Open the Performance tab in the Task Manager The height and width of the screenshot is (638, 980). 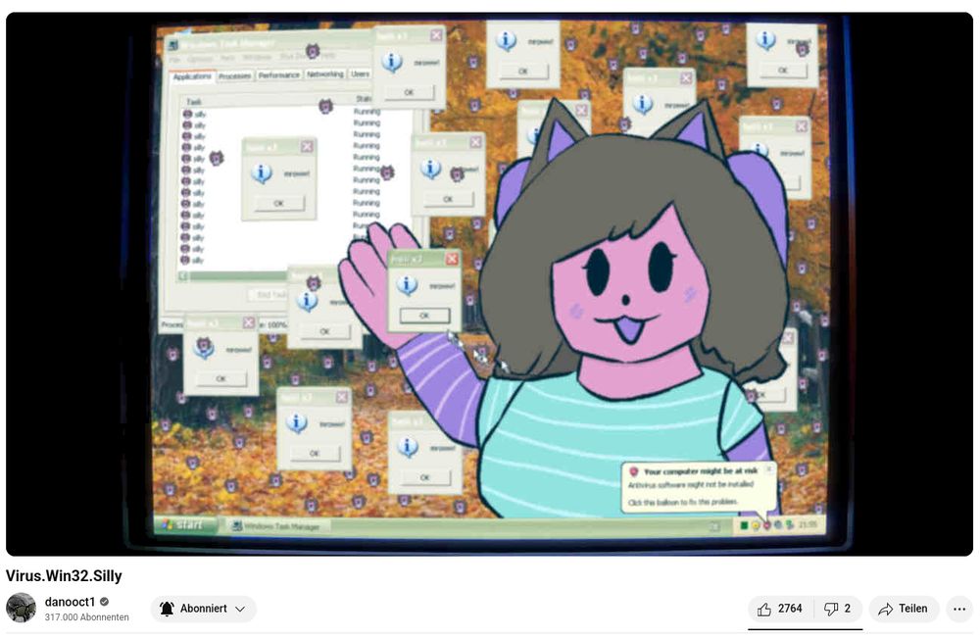point(278,75)
